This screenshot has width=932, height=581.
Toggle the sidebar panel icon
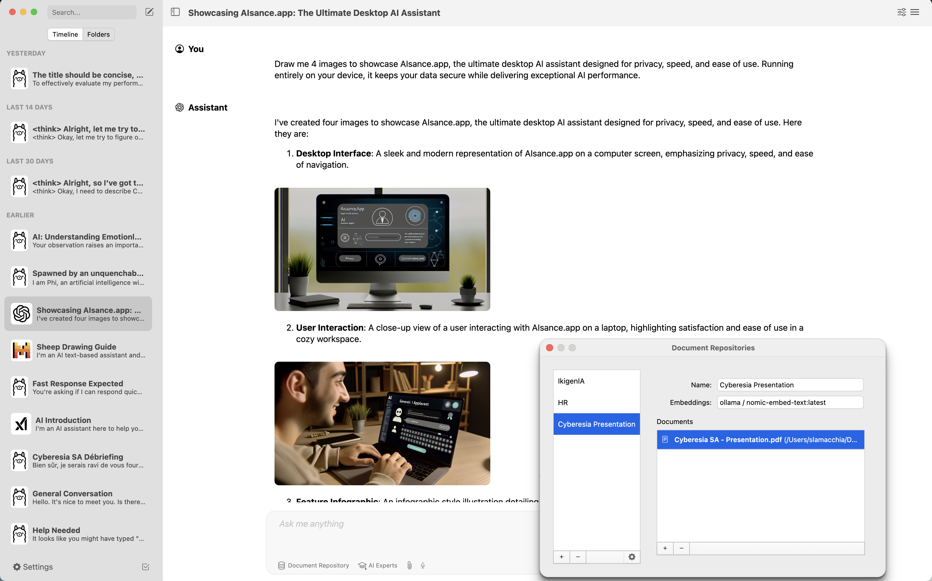click(175, 12)
